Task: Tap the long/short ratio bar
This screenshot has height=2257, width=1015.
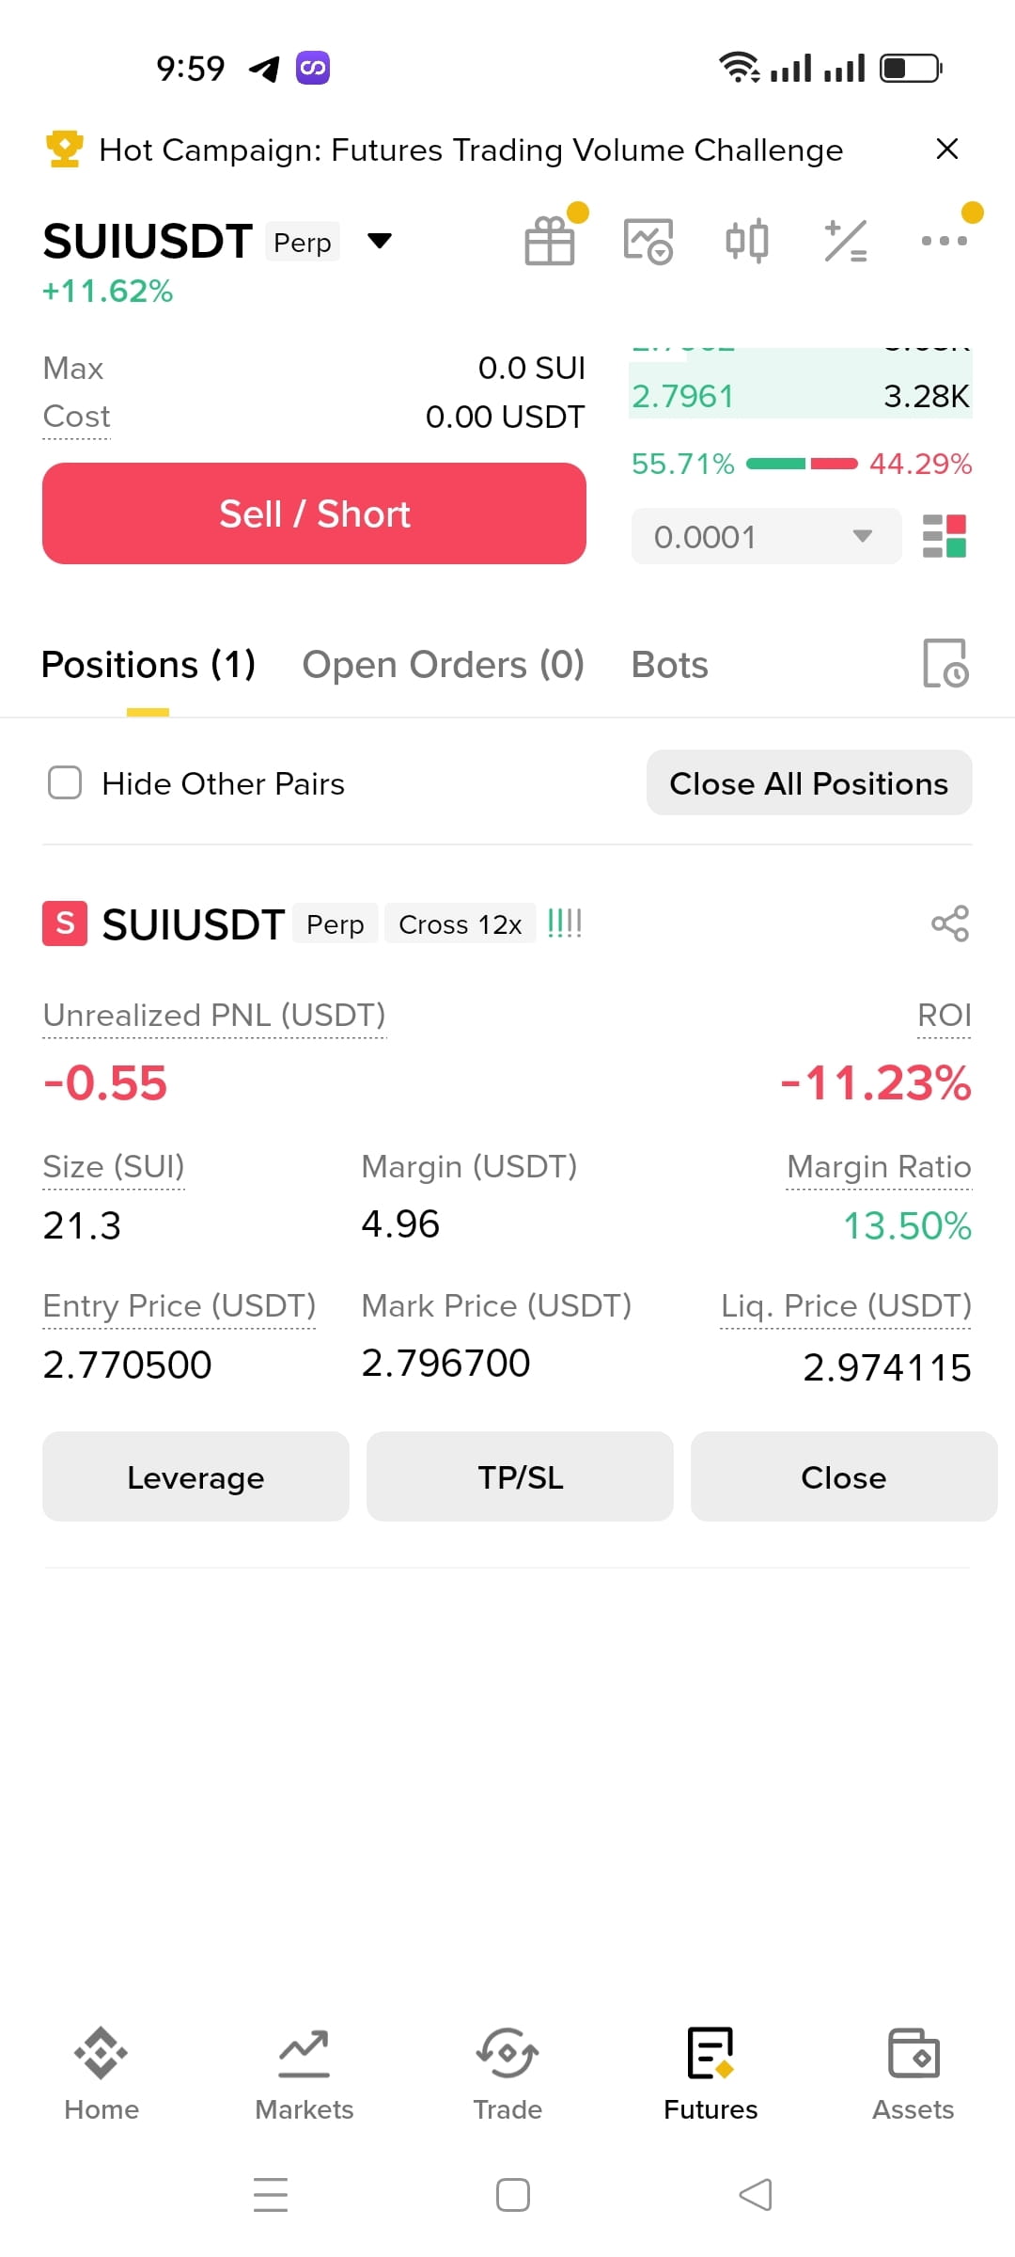Action: (x=802, y=464)
